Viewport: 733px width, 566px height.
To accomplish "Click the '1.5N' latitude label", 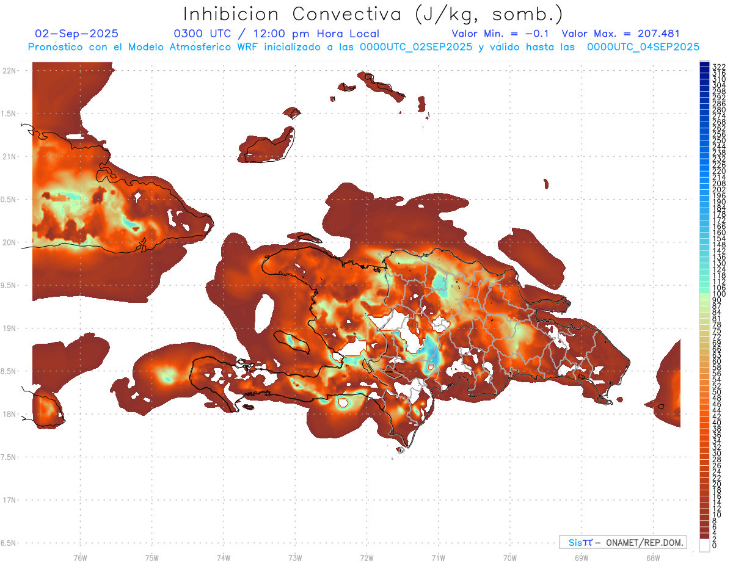I will point(9,114).
